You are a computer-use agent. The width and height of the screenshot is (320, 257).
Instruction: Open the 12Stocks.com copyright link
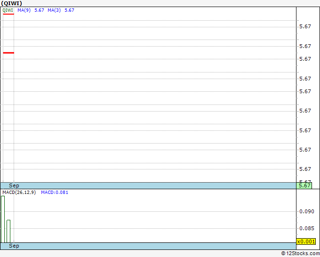[x=301, y=254]
